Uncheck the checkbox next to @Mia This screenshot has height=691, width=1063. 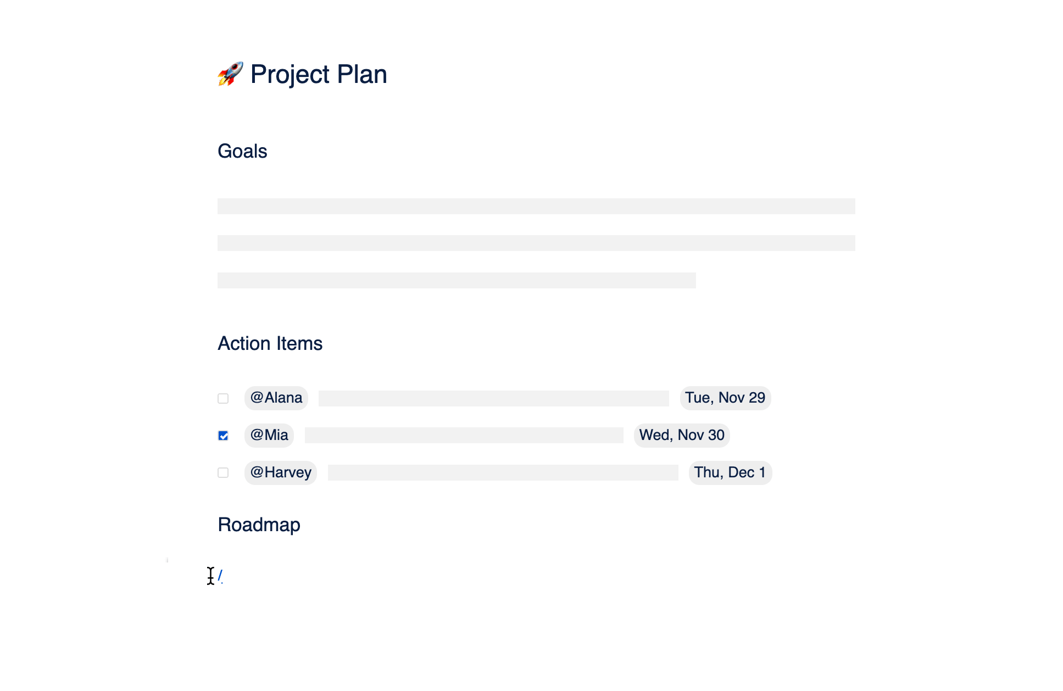[x=223, y=436]
